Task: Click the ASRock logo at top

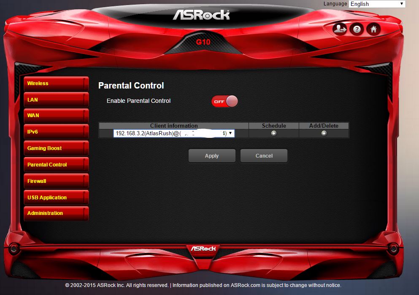Action: [201, 15]
